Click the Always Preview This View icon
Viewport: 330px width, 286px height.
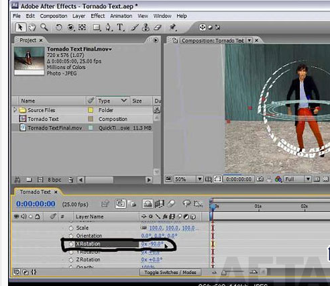168,179
